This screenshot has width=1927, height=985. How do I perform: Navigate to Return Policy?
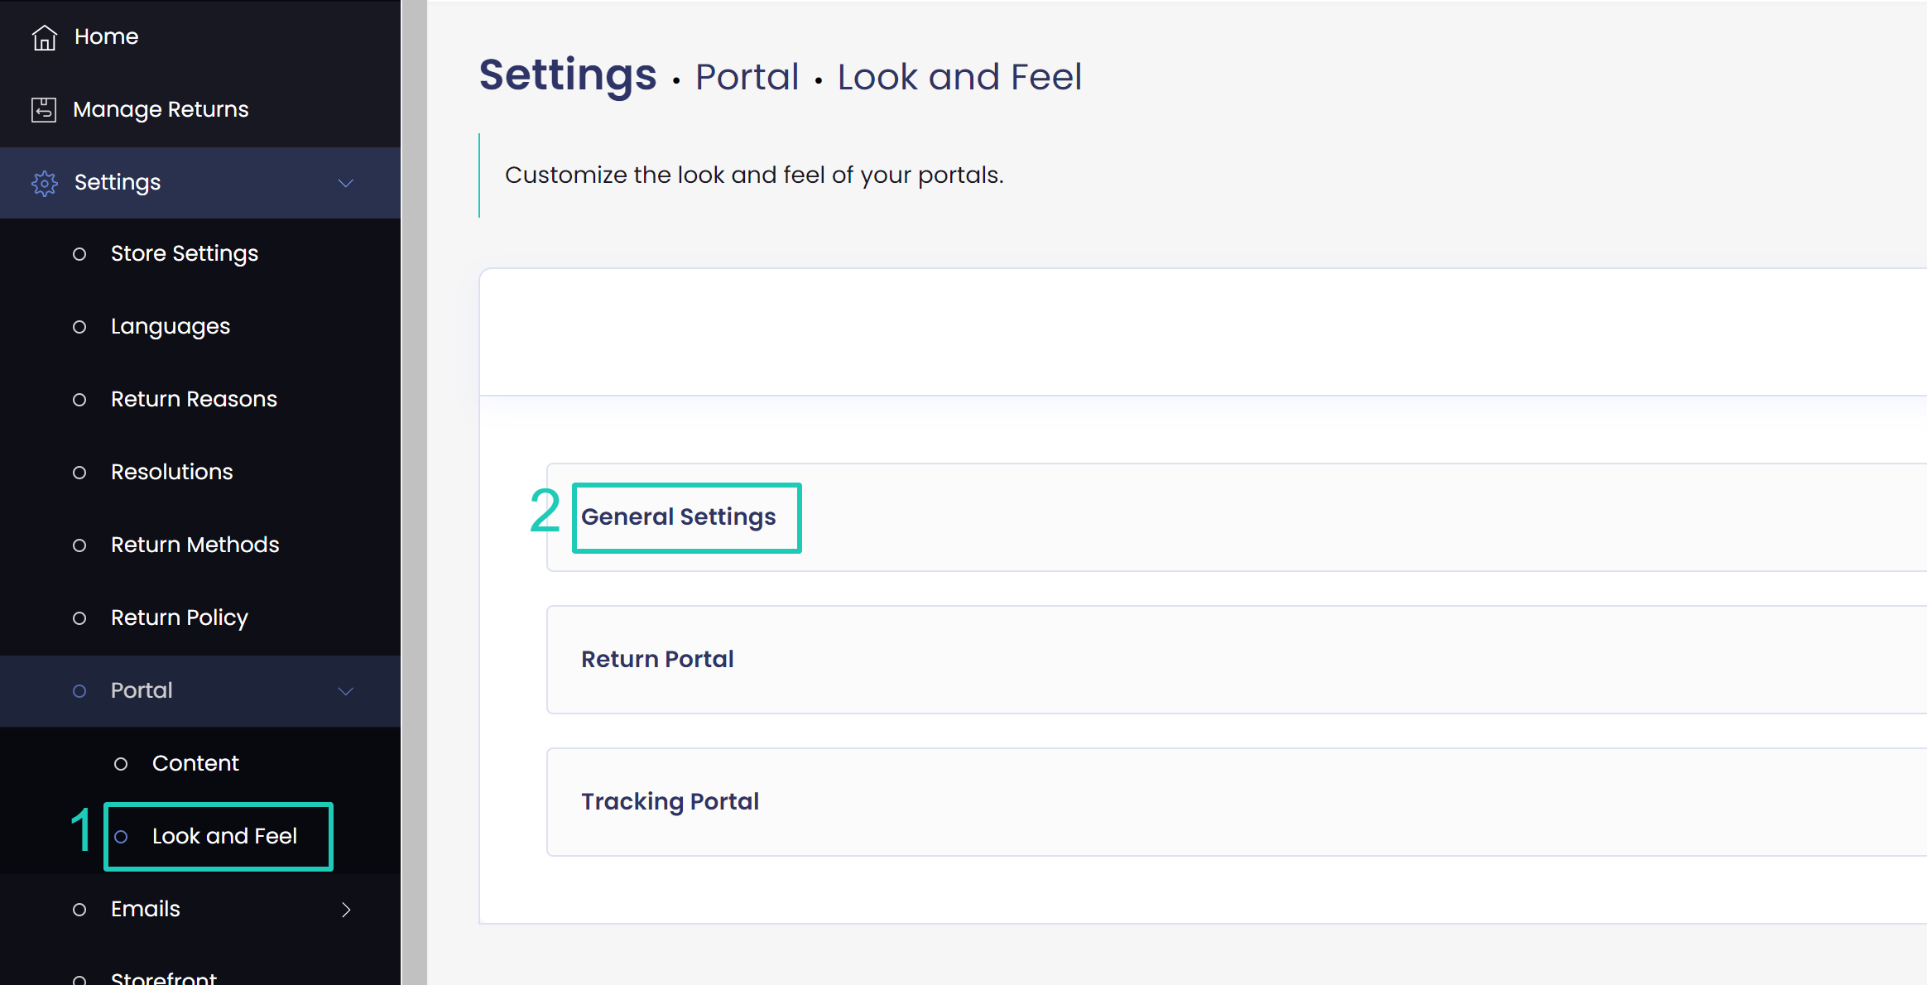(180, 617)
